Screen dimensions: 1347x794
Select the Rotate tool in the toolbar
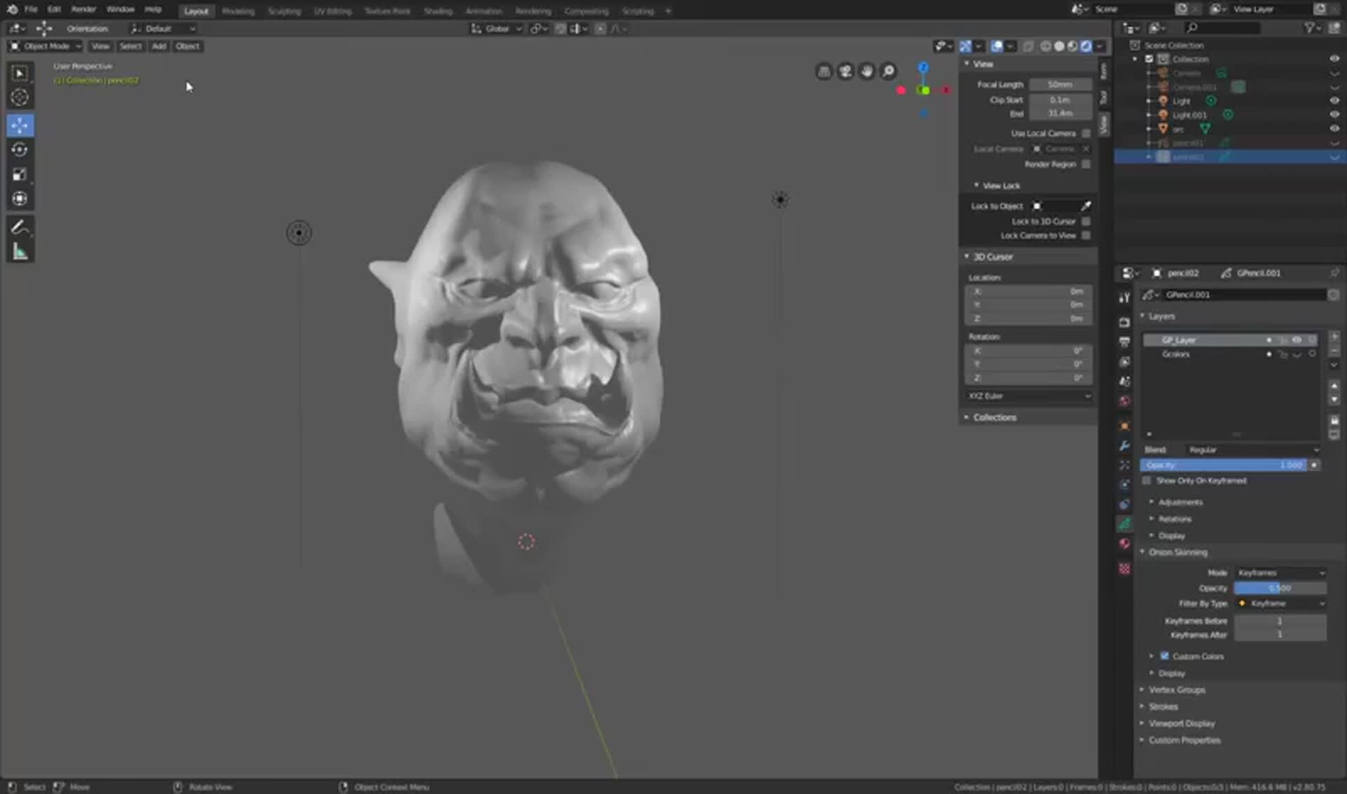pyautogui.click(x=20, y=149)
